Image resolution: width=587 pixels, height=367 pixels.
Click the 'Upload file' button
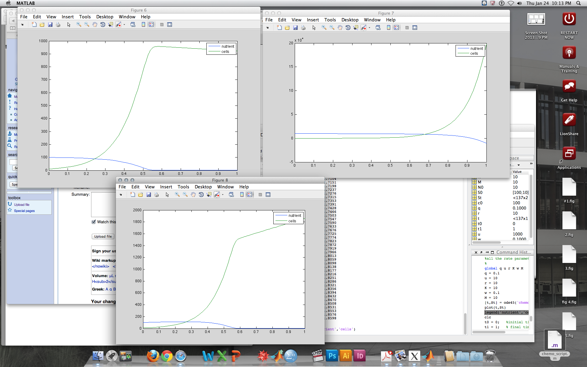[103, 236]
